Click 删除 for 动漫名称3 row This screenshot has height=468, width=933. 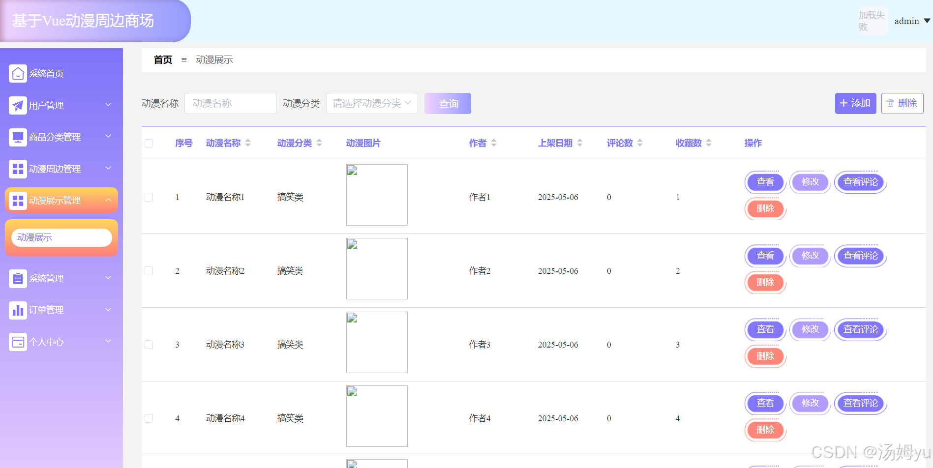[x=765, y=356]
